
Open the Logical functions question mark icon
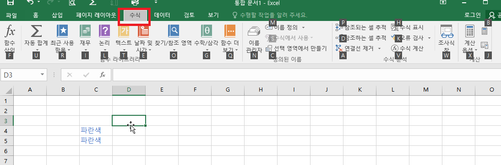click(x=104, y=31)
